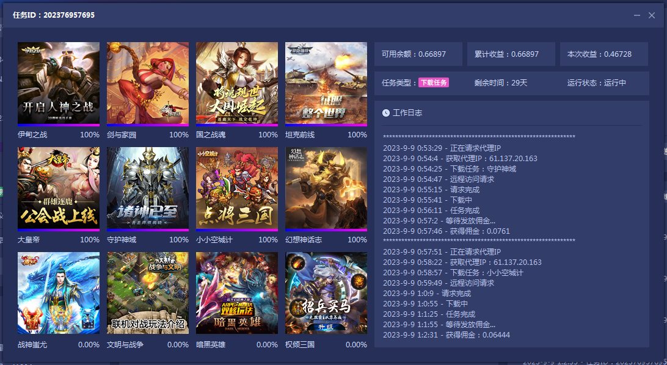Click the 可用余额：0.66897 balance box

click(x=418, y=54)
